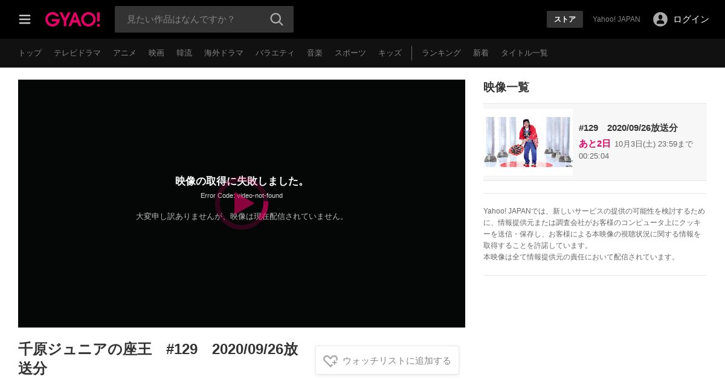Open the #129 episode thumbnail
Screen dimensions: 725x380
click(528, 142)
